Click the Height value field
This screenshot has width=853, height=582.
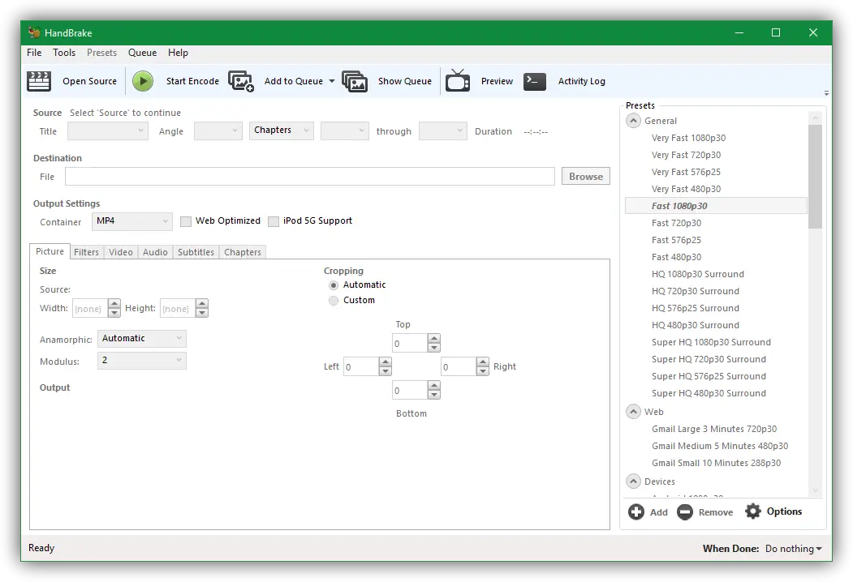pos(178,309)
